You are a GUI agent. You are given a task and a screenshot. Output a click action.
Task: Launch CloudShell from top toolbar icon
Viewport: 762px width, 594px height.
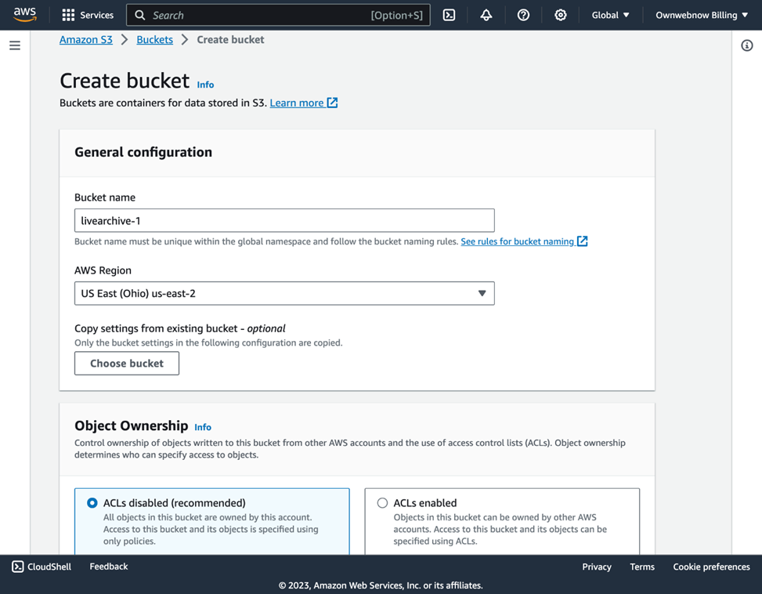coord(449,15)
